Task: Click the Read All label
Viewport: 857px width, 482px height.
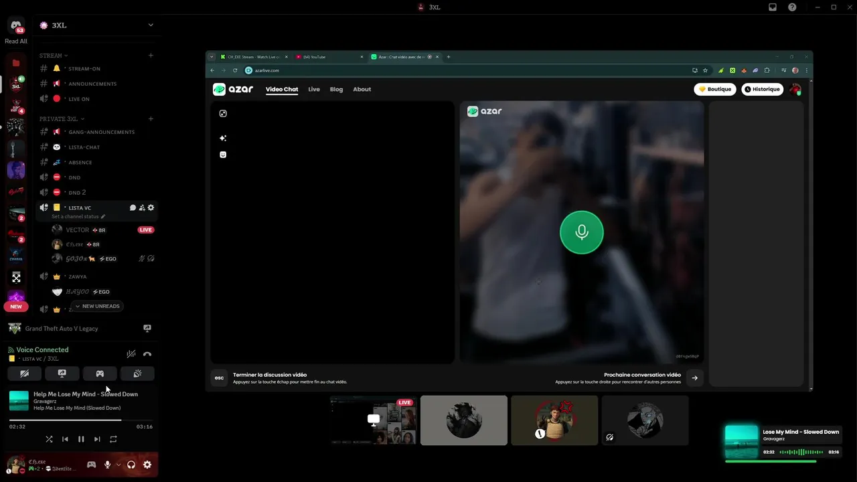Action: tap(16, 42)
